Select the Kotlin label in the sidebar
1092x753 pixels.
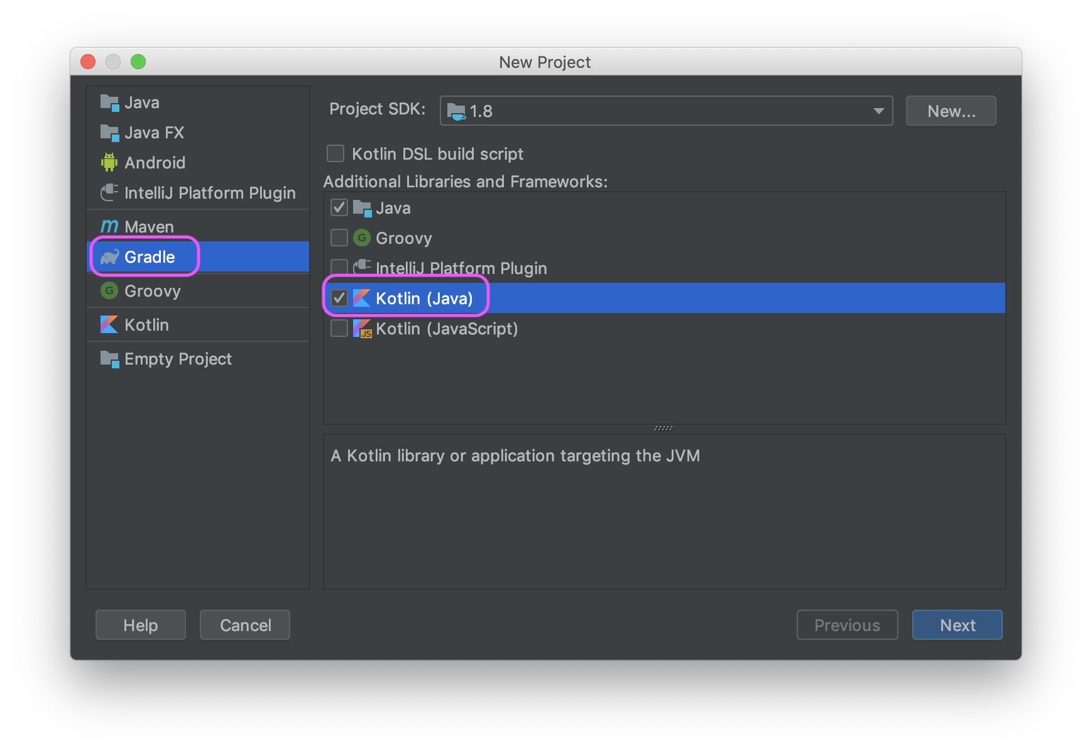pos(146,325)
